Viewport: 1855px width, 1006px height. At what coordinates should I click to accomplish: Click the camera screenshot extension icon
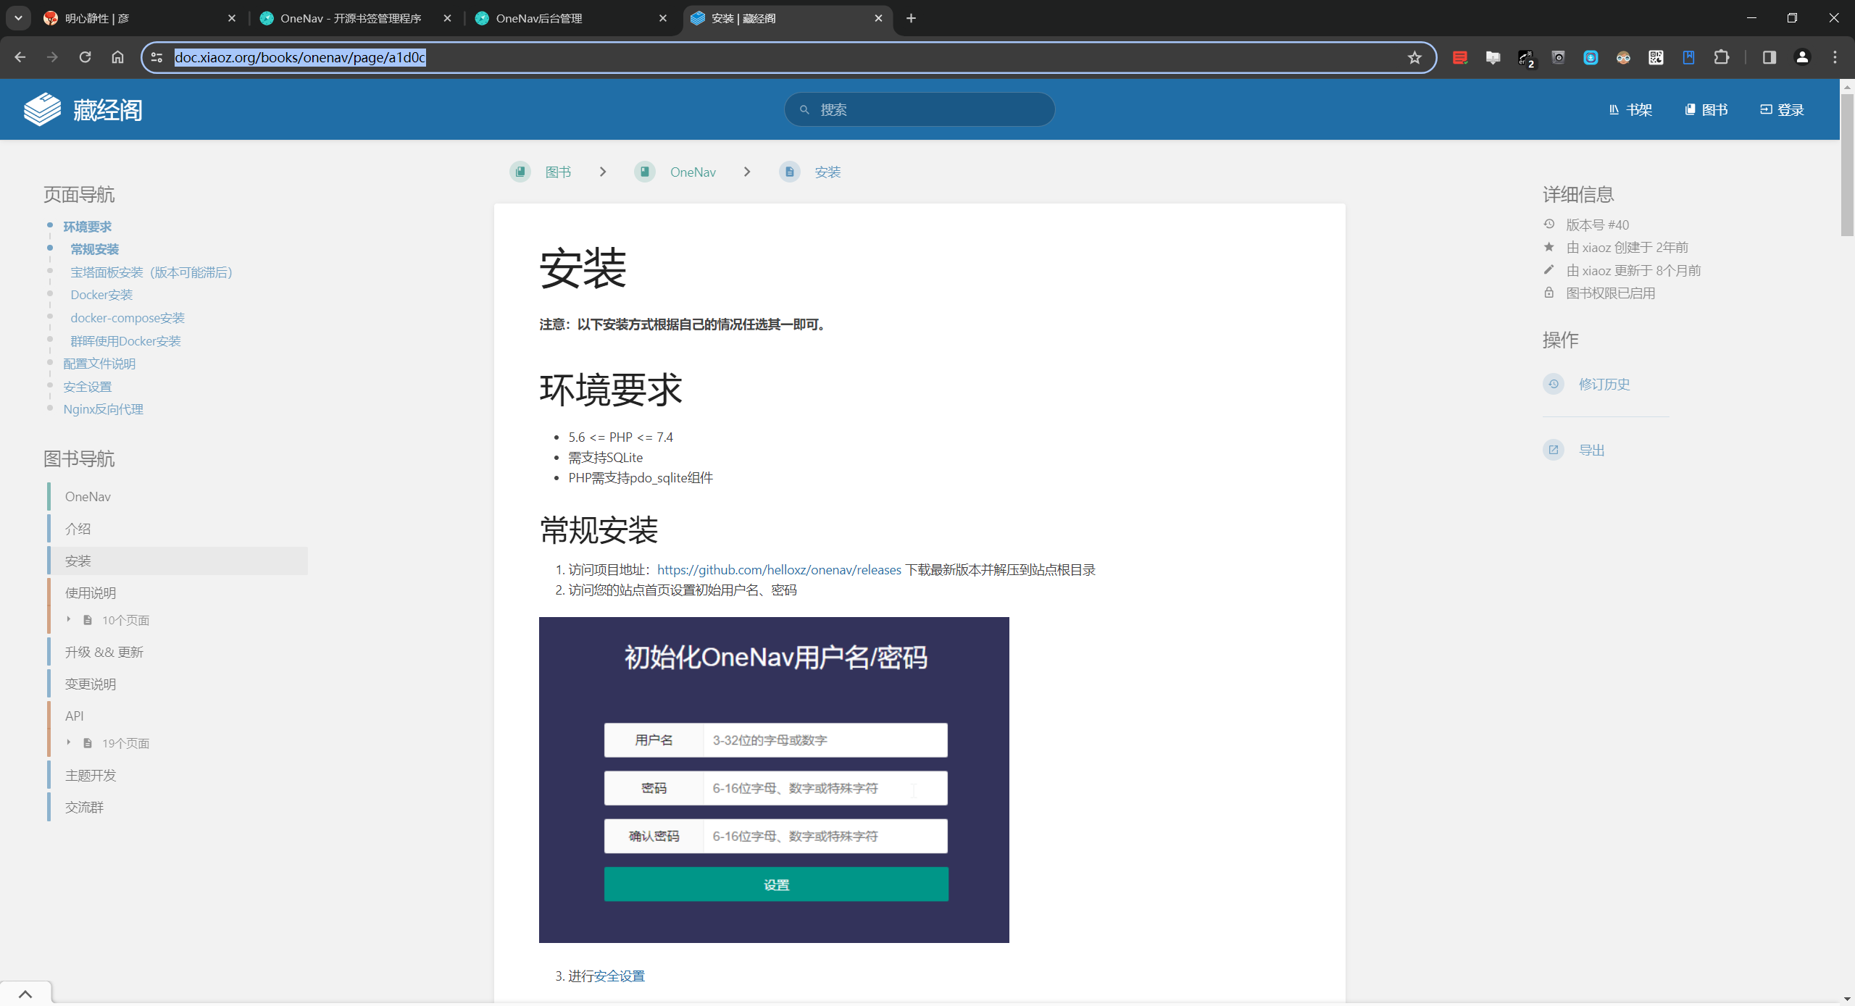click(x=1558, y=57)
